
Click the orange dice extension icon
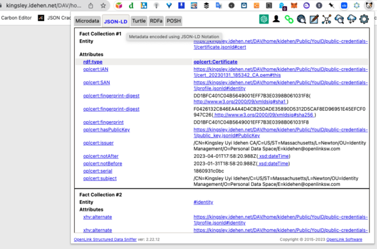(x=256, y=6)
